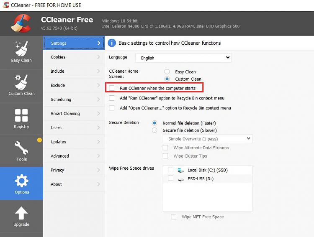This screenshot has width=314, height=237.
Task: Click the chevron next to Cookies
Action: 98,57
